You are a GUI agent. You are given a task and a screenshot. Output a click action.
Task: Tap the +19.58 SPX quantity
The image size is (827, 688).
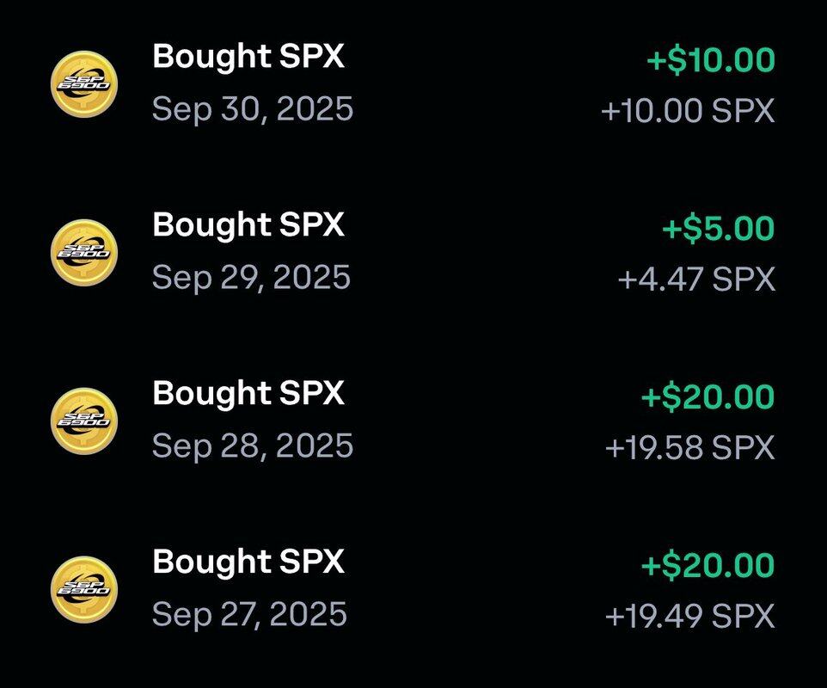pos(690,449)
